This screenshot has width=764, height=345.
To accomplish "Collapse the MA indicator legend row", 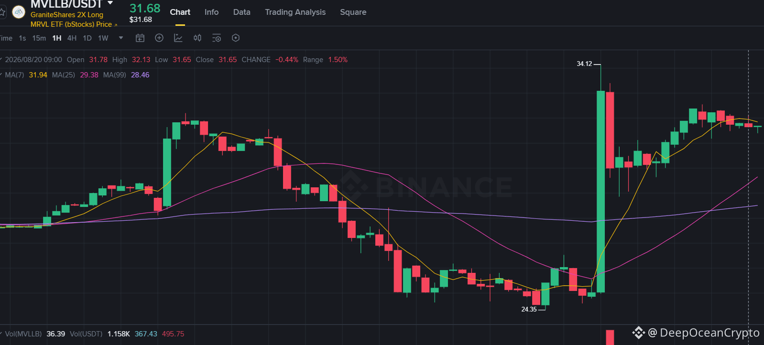I will (x=1, y=75).
